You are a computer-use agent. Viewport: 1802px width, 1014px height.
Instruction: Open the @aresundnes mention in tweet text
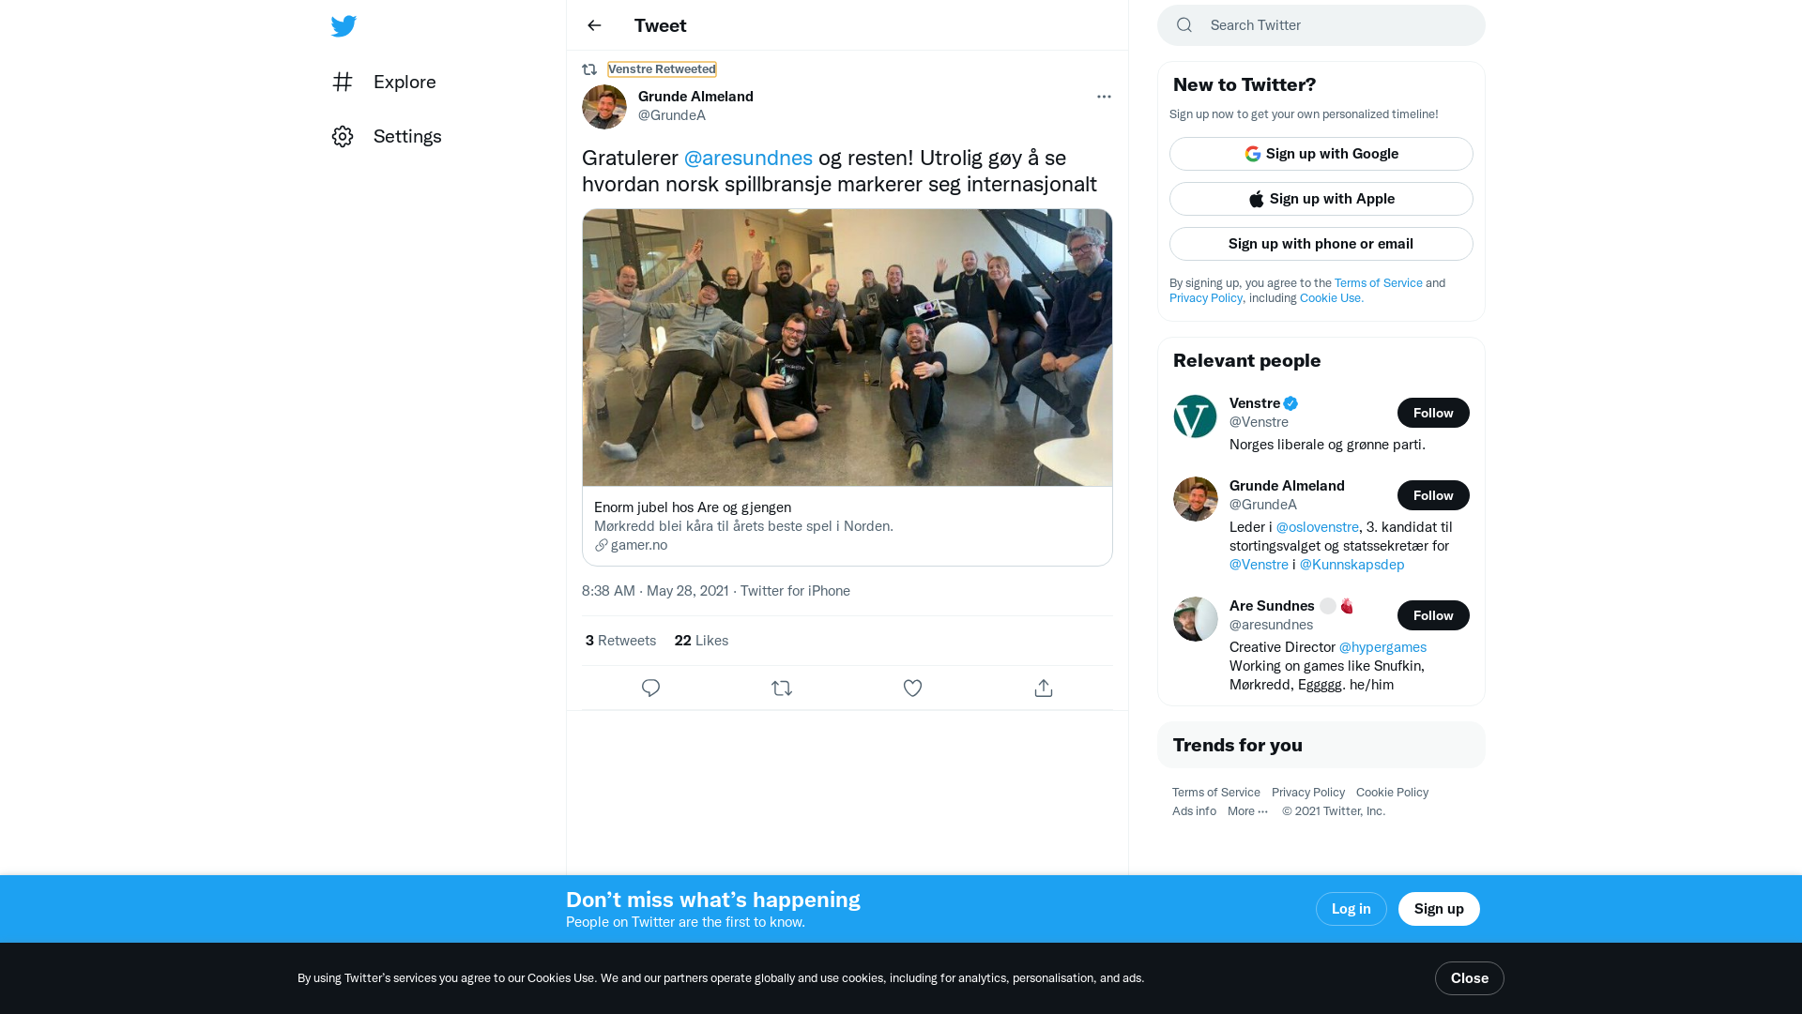pos(748,158)
